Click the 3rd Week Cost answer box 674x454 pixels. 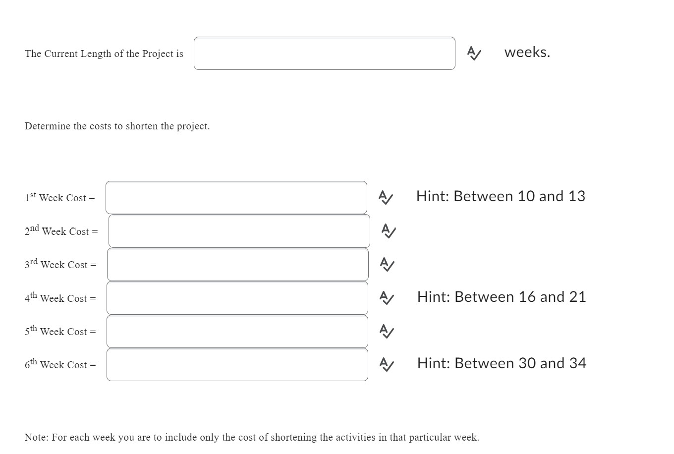click(237, 264)
